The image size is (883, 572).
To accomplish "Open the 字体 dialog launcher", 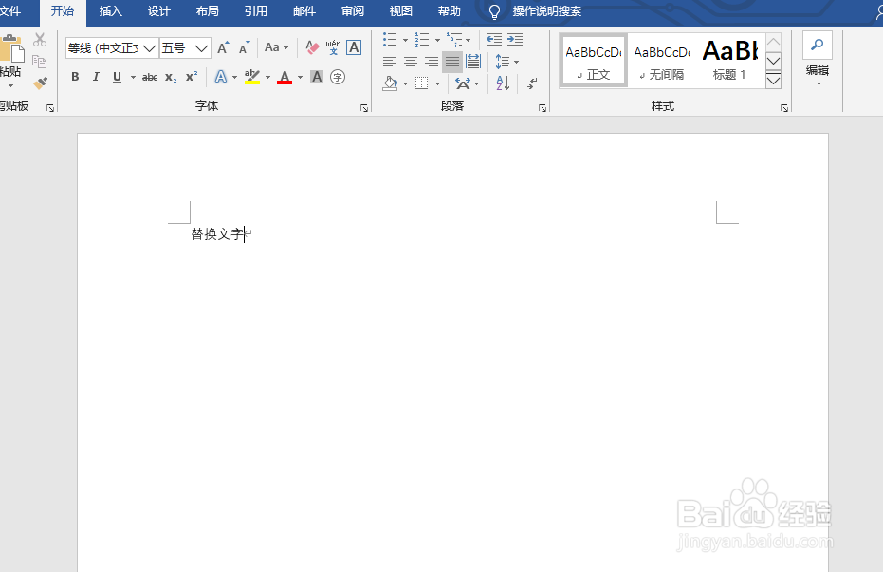I will tap(363, 107).
